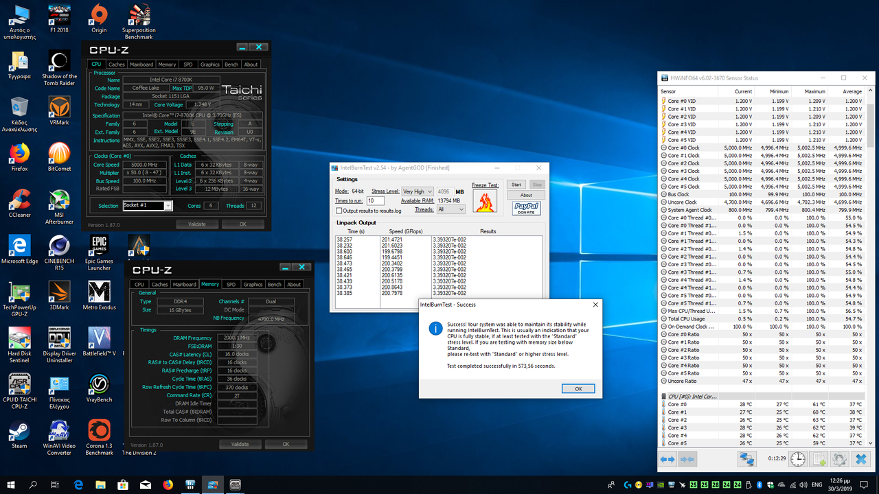Open the VRMark desktop icon
Viewport: 879px width, 494px height.
[59, 110]
